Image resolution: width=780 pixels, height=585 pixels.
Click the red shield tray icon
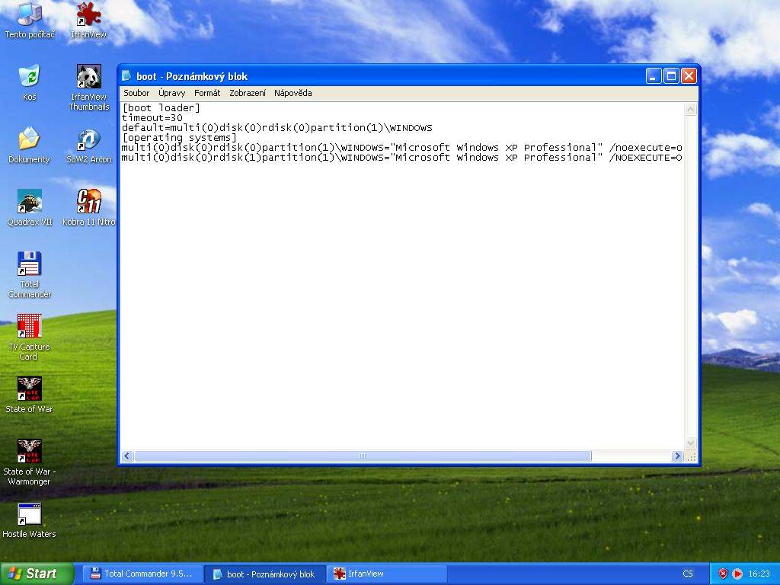coord(723,574)
